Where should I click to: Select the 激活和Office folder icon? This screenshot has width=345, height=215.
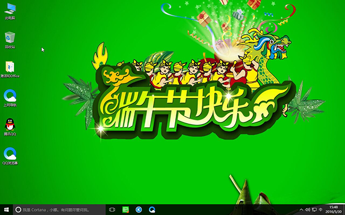(10, 67)
